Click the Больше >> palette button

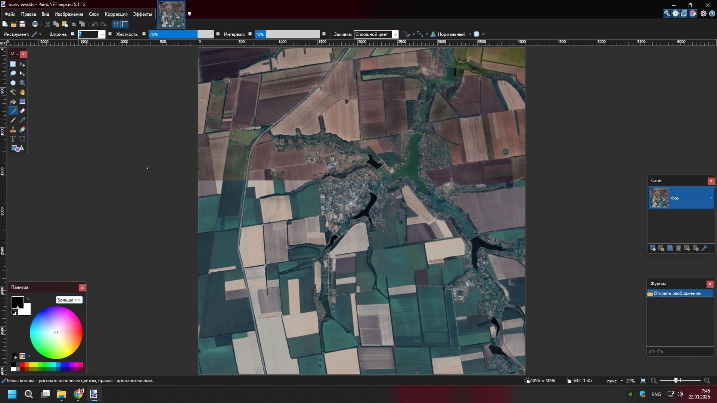point(69,300)
